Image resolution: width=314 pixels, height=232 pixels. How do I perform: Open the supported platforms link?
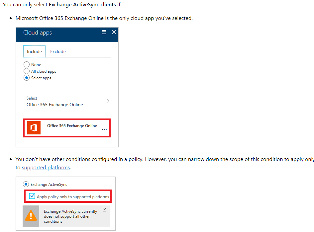point(46,168)
